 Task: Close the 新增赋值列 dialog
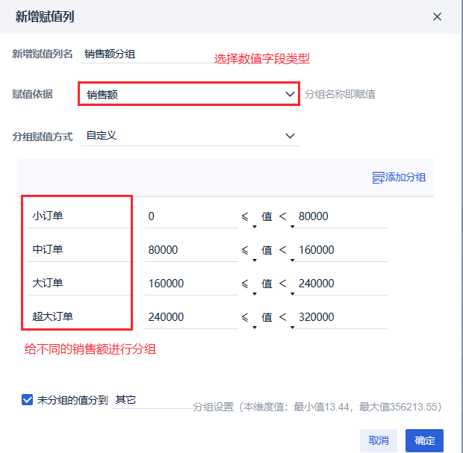[x=437, y=16]
